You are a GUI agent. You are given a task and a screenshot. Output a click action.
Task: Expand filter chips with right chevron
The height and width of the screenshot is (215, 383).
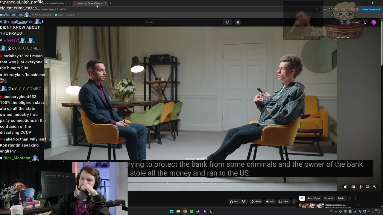point(355,198)
